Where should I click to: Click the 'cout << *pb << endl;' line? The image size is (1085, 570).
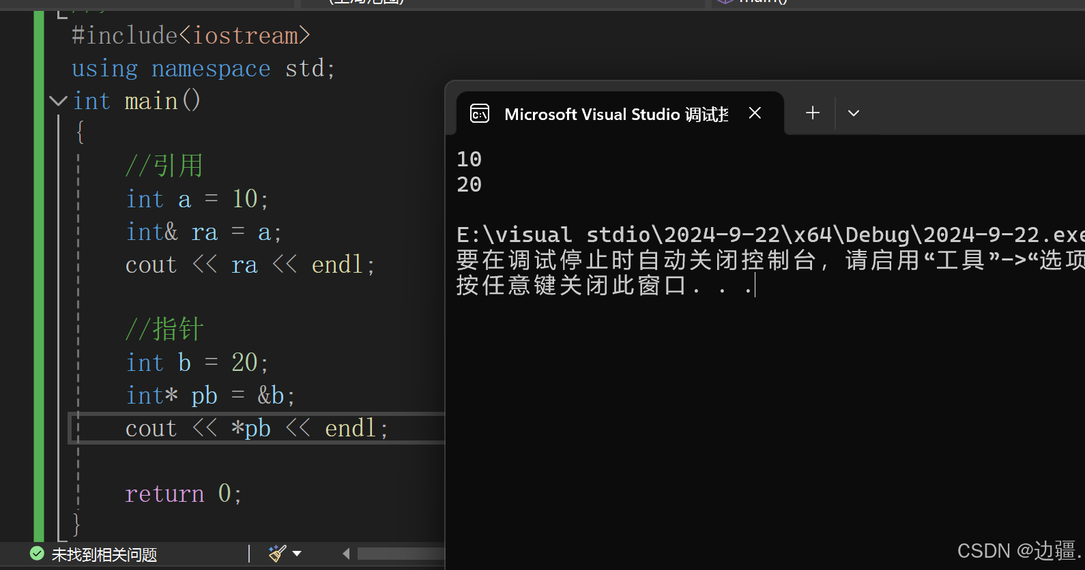click(x=257, y=428)
